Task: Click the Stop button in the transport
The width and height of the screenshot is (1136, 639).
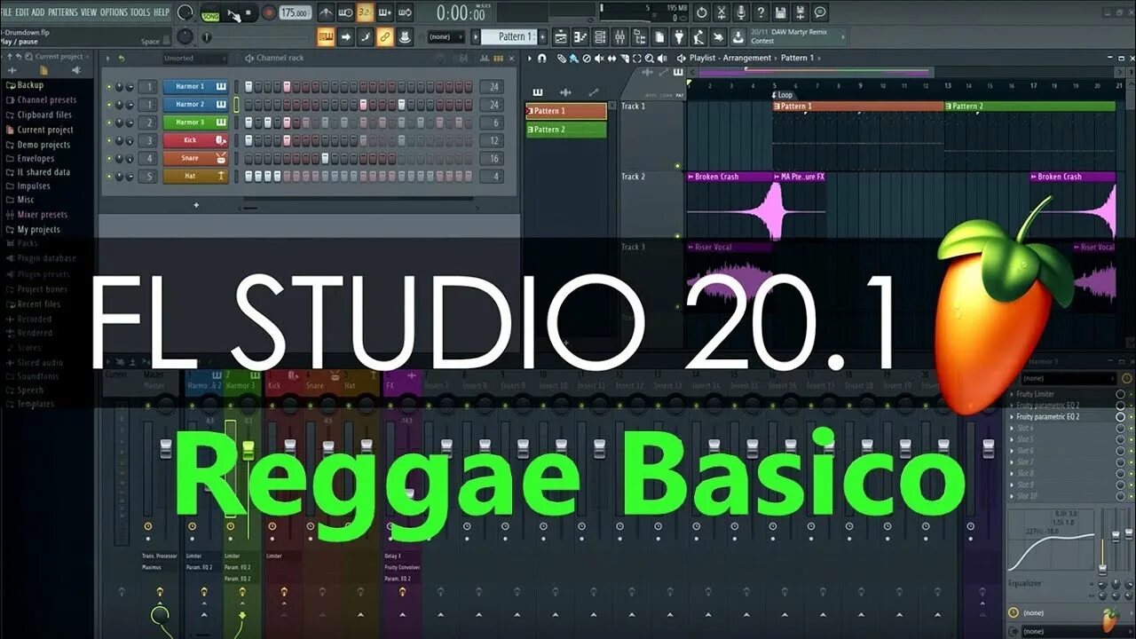Action: tap(248, 13)
